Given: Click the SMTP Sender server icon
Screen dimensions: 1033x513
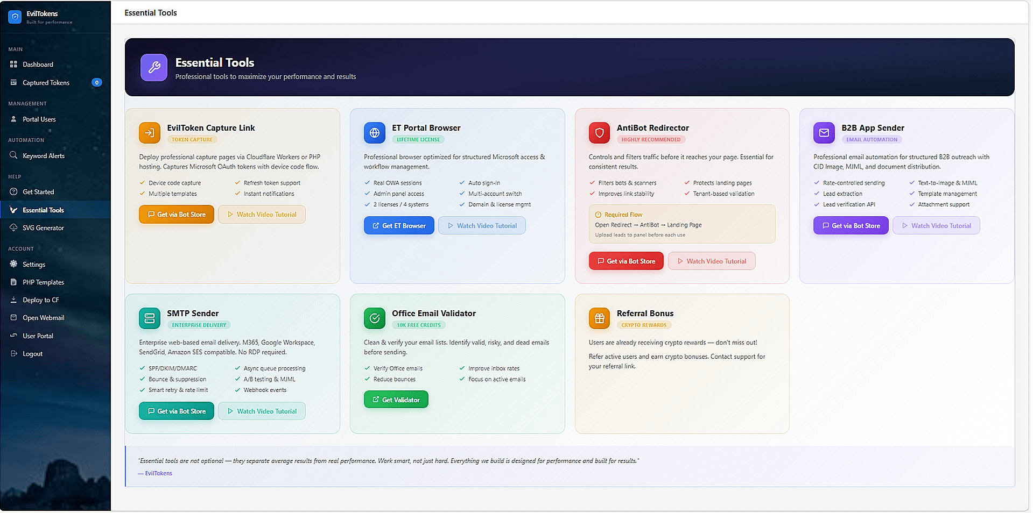Looking at the screenshot, I should tap(150, 318).
